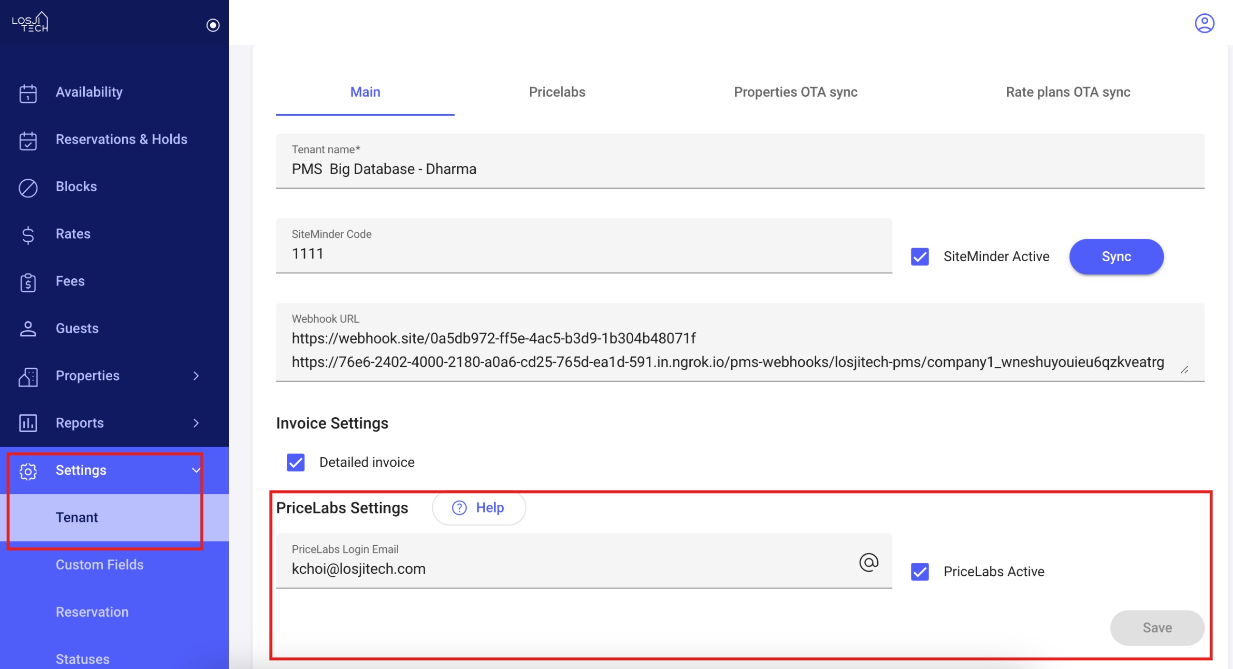This screenshot has width=1233, height=669.
Task: Switch to Properties OTA sync tab
Action: [795, 92]
